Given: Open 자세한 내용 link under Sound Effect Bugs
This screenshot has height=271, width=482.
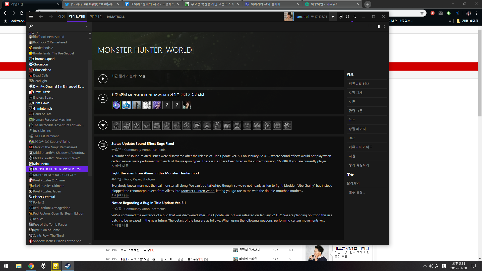Looking at the screenshot, I should point(120,166).
